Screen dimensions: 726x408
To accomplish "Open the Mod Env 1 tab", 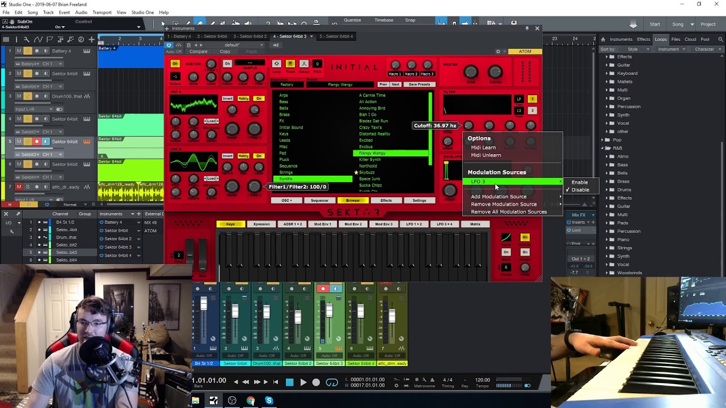I will coord(323,224).
